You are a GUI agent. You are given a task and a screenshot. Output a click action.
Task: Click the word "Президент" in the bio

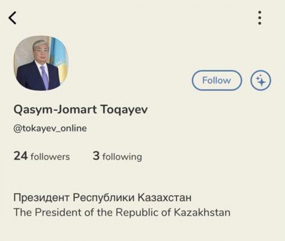click(41, 198)
